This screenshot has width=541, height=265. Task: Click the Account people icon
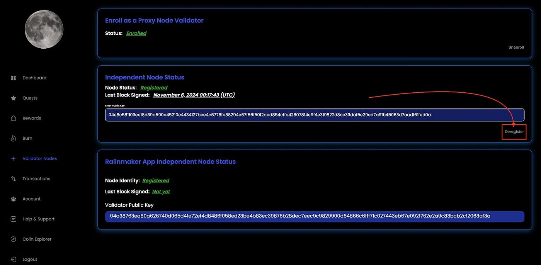(x=14, y=199)
